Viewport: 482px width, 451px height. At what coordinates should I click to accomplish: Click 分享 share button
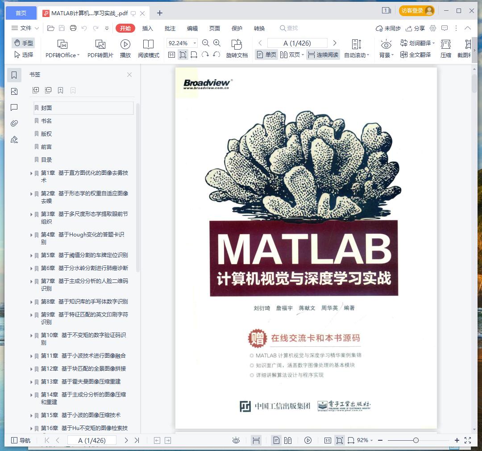pyautogui.click(x=415, y=28)
